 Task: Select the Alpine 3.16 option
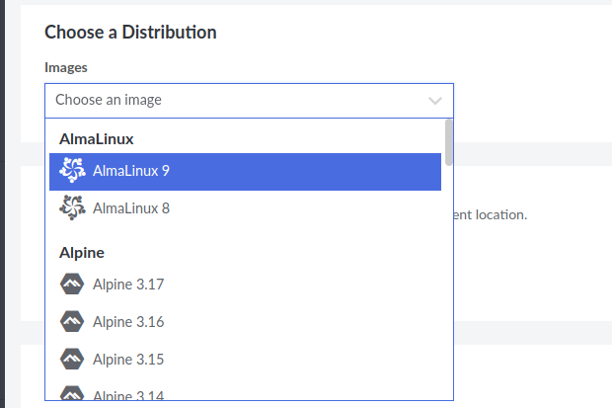245,322
